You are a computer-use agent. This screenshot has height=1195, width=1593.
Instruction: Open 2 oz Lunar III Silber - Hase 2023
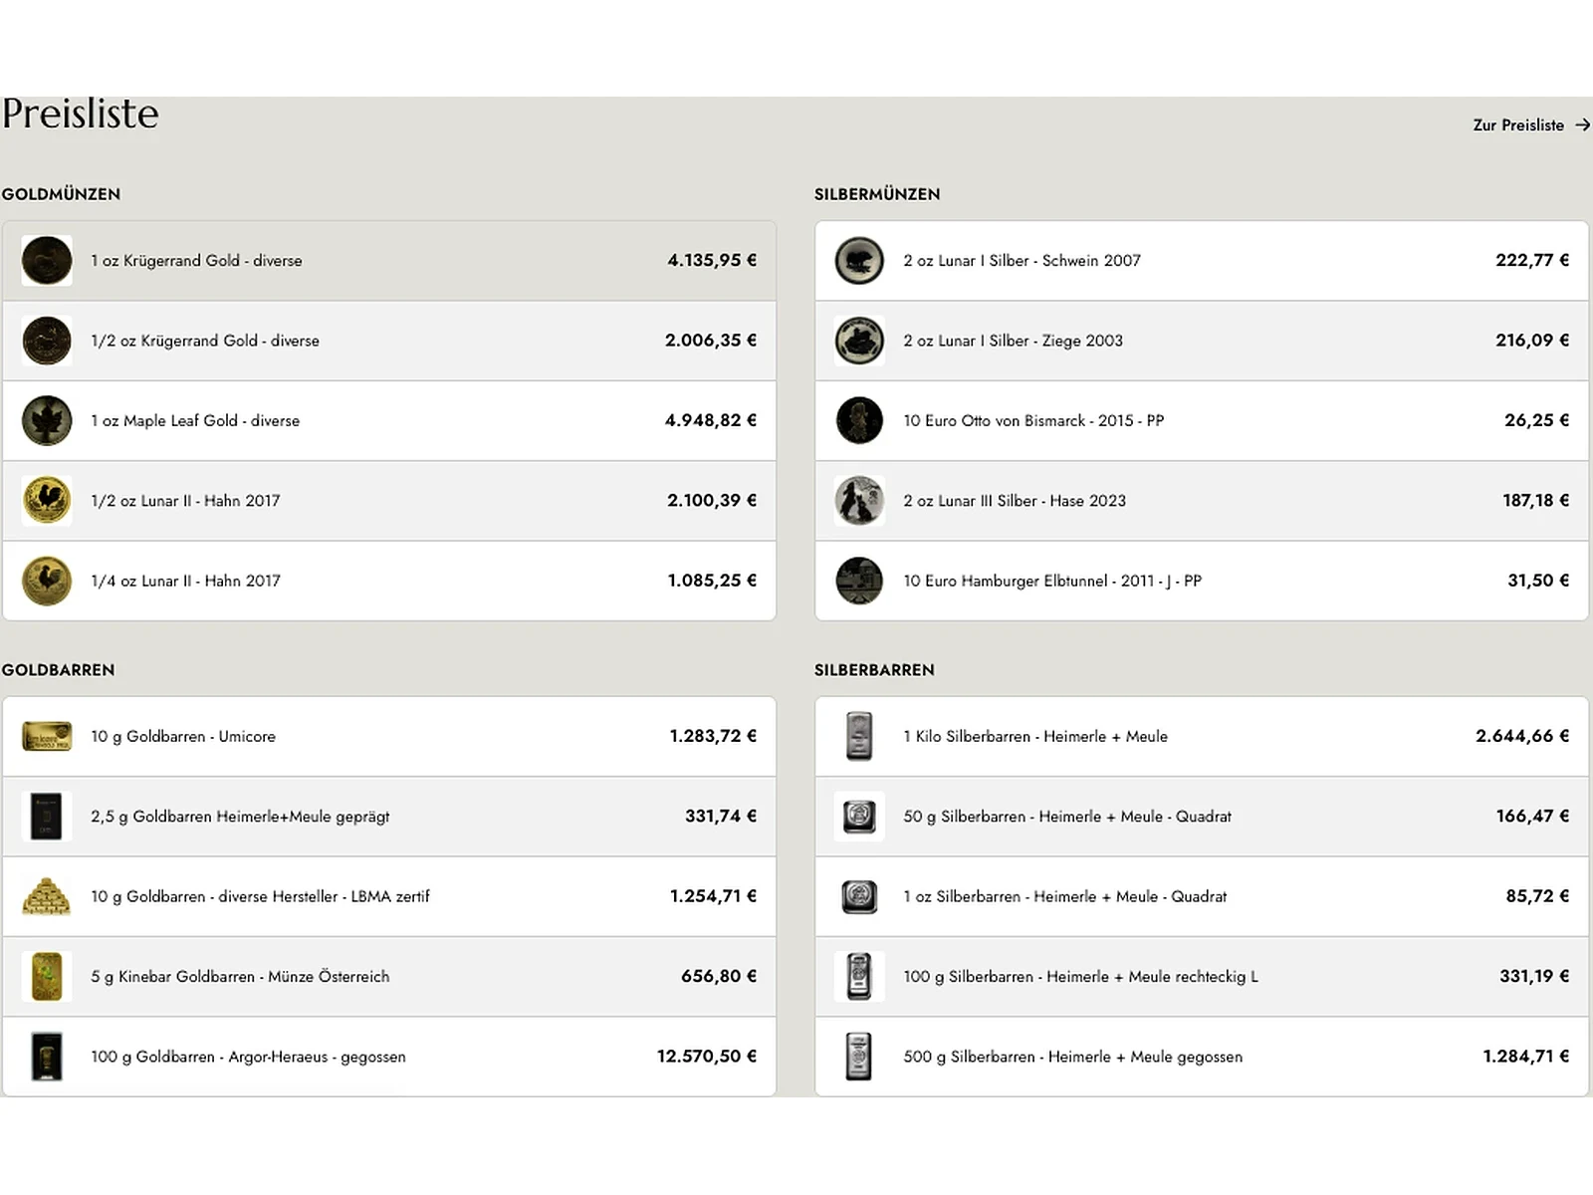pyautogui.click(x=1202, y=501)
